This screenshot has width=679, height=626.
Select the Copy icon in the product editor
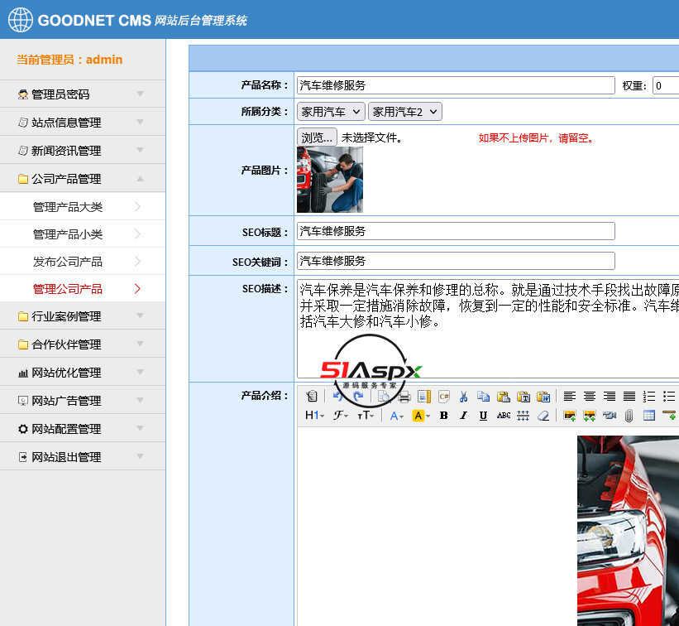483,396
